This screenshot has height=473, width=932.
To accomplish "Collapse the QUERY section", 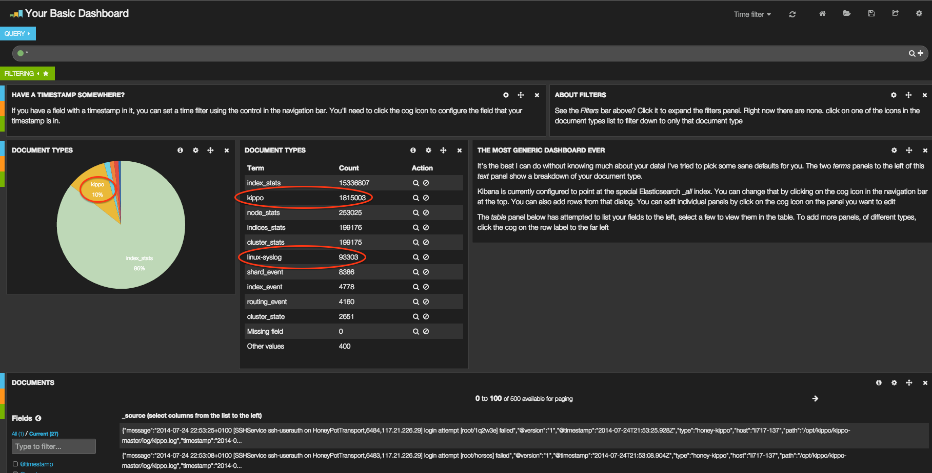I will (17, 34).
